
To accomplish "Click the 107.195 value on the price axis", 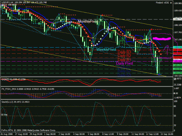I will (x=178, y=40).
